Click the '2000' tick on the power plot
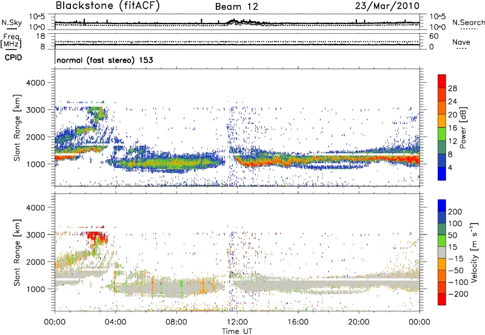Image resolution: width=485 pixels, height=335 pixels. pos(35,137)
